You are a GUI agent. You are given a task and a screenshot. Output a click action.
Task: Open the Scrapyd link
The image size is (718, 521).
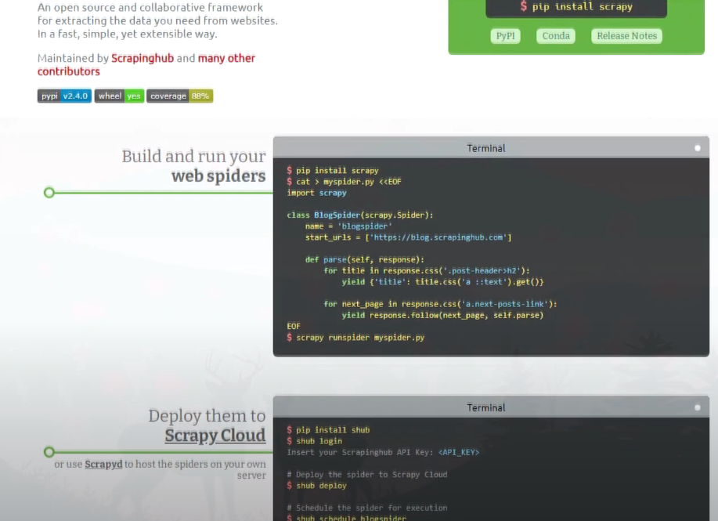(x=103, y=464)
